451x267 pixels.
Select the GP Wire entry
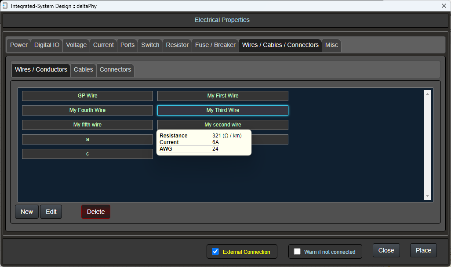click(87, 96)
